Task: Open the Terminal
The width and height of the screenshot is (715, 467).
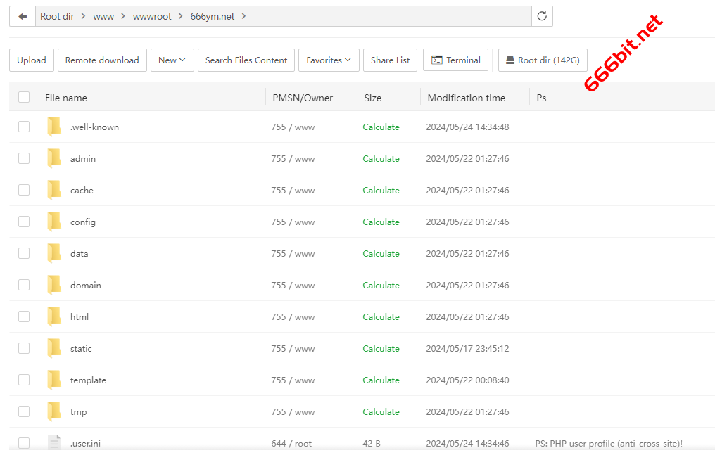Action: click(x=455, y=60)
